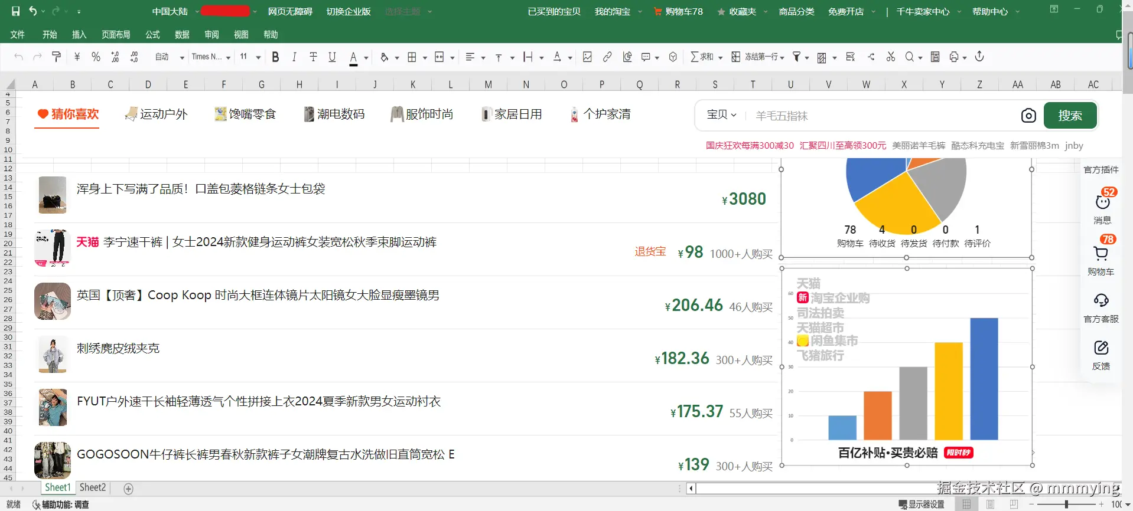
Task: Click 待收货 under the pie chart
Action: (x=882, y=243)
